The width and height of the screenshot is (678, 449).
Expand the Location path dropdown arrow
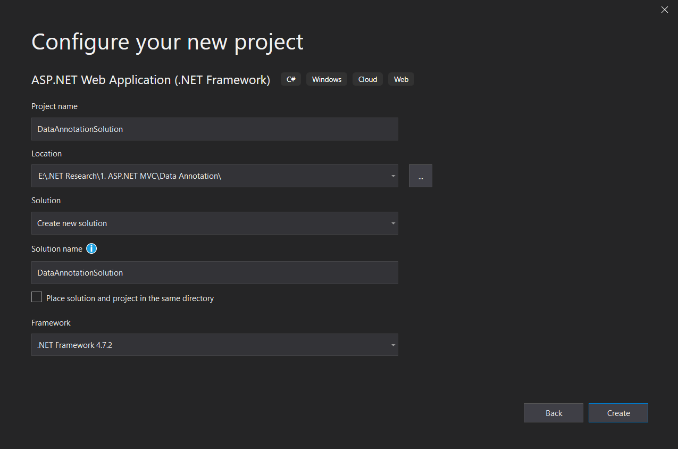pos(393,176)
